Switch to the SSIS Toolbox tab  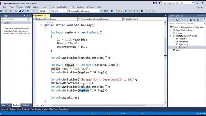26,105
